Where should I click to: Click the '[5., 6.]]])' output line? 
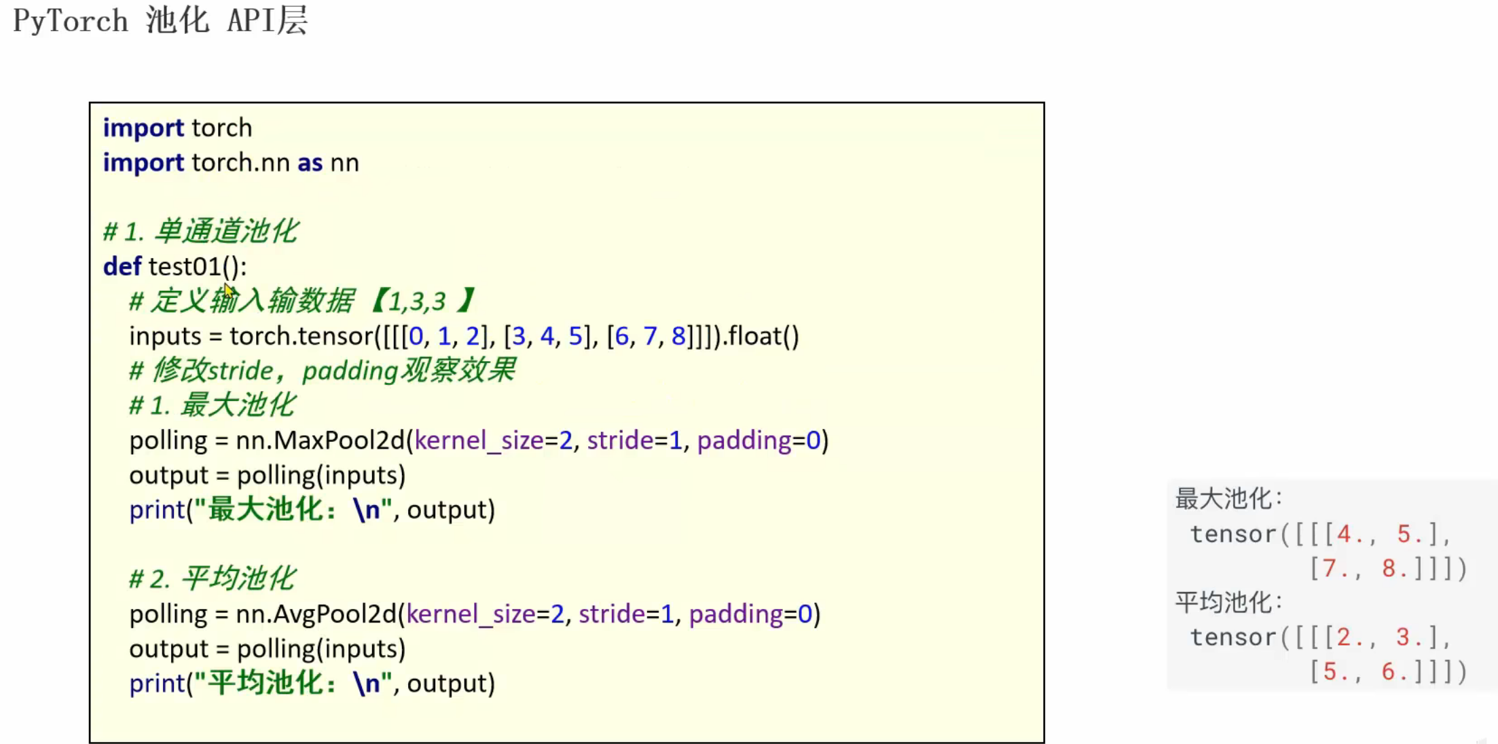coord(1387,672)
